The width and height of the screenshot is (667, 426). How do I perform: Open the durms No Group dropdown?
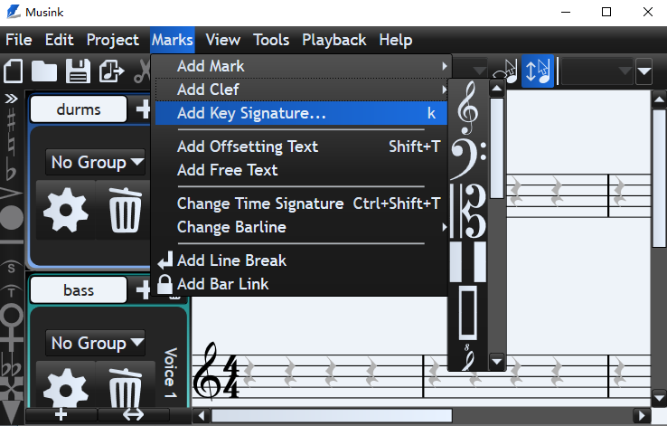pos(98,163)
